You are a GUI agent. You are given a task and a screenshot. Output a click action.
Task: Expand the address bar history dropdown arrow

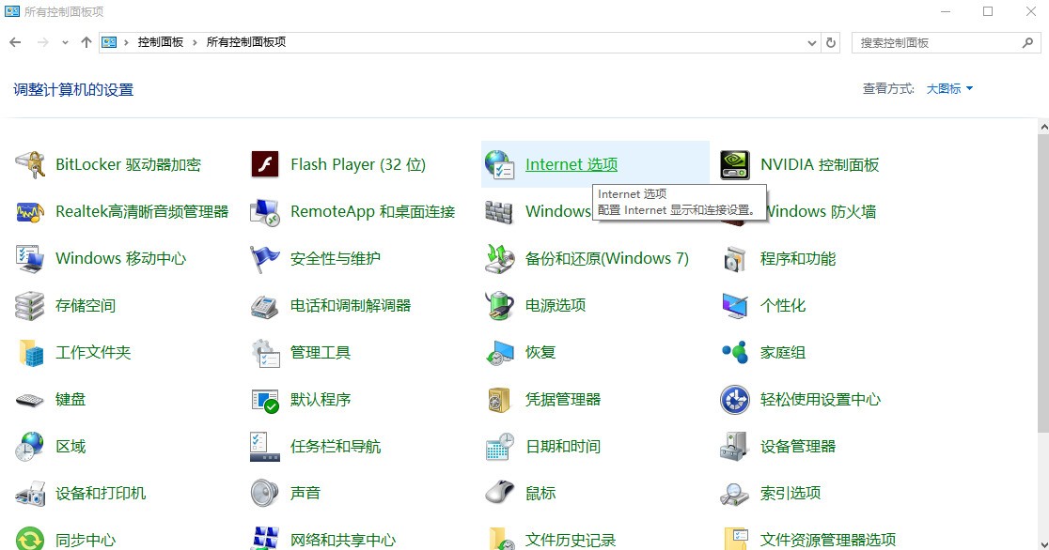pos(811,43)
